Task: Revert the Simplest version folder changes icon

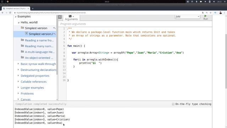Action: pos(54,28)
